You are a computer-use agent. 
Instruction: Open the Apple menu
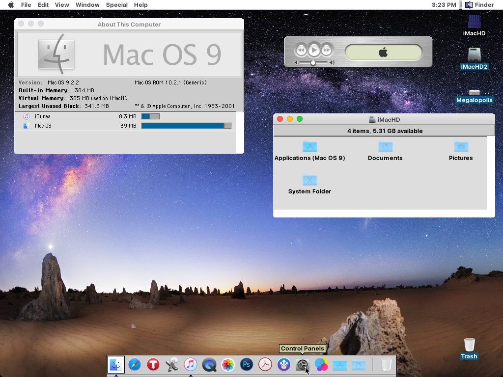click(x=11, y=5)
